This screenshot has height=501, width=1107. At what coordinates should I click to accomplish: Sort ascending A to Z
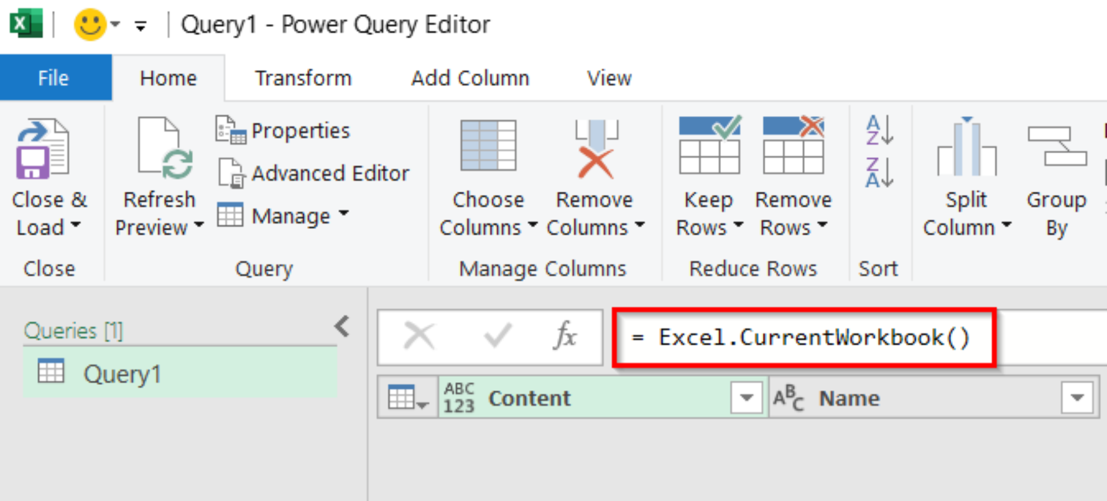879,130
